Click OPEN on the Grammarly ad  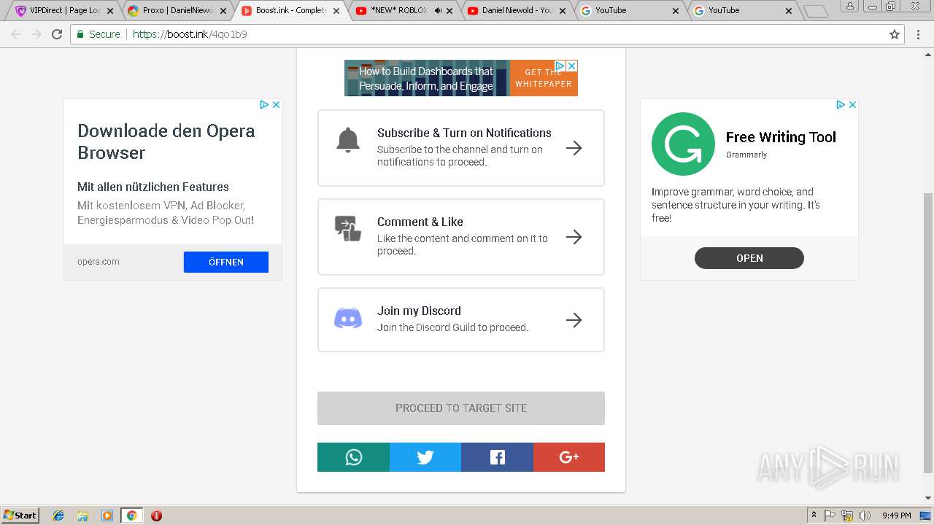749,258
